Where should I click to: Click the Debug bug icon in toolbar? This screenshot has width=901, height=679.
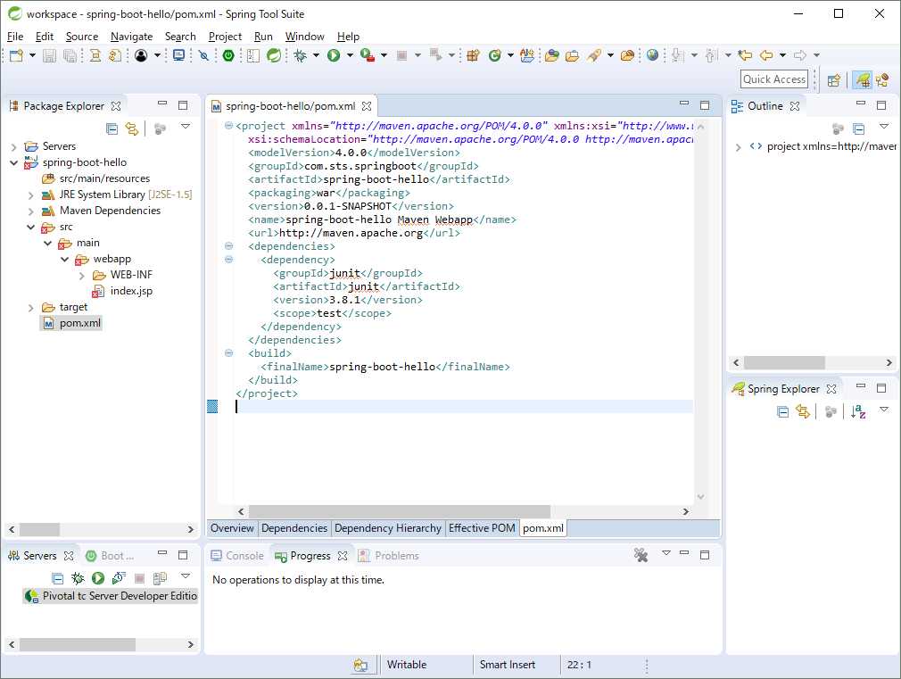click(300, 55)
